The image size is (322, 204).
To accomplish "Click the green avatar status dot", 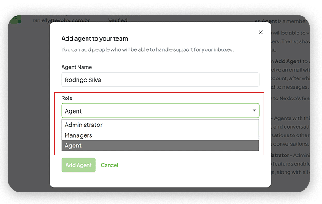I will 20,21.
